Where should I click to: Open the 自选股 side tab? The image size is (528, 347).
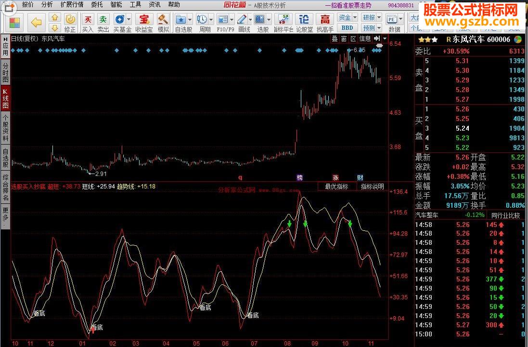click(5, 158)
